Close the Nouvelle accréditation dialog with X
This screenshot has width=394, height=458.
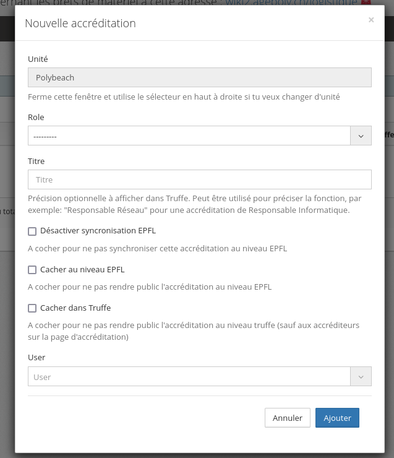point(371,20)
